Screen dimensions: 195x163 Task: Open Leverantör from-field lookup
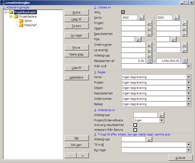(149, 50)
